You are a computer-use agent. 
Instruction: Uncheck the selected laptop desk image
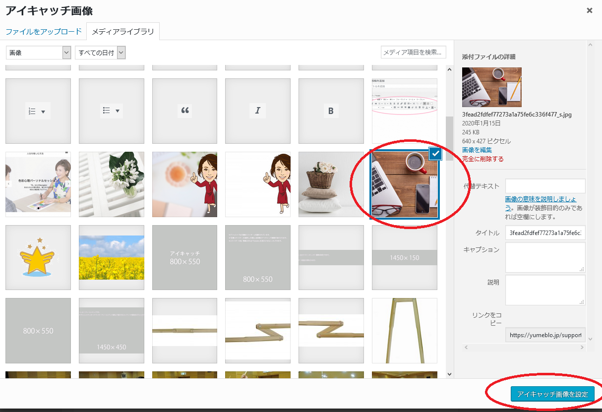(x=435, y=154)
